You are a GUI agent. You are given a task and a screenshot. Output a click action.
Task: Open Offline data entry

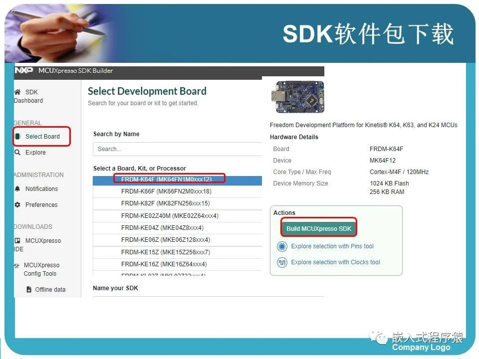point(50,289)
